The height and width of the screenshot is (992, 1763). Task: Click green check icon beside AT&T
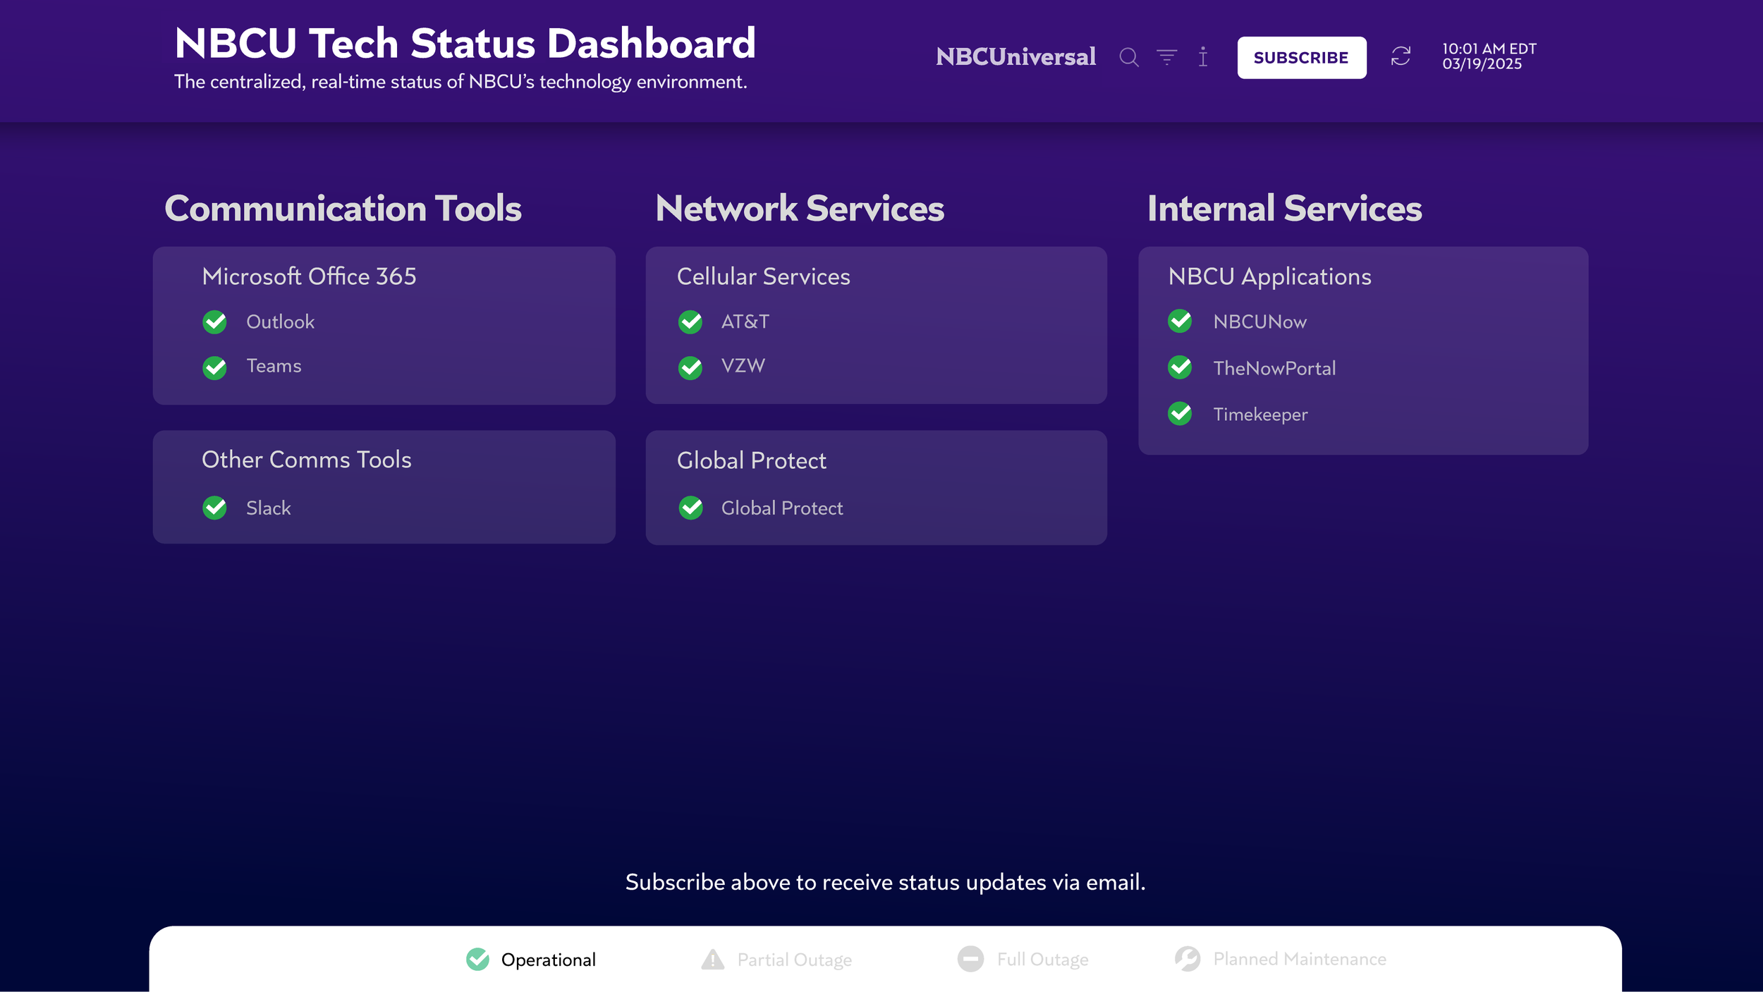pos(690,322)
